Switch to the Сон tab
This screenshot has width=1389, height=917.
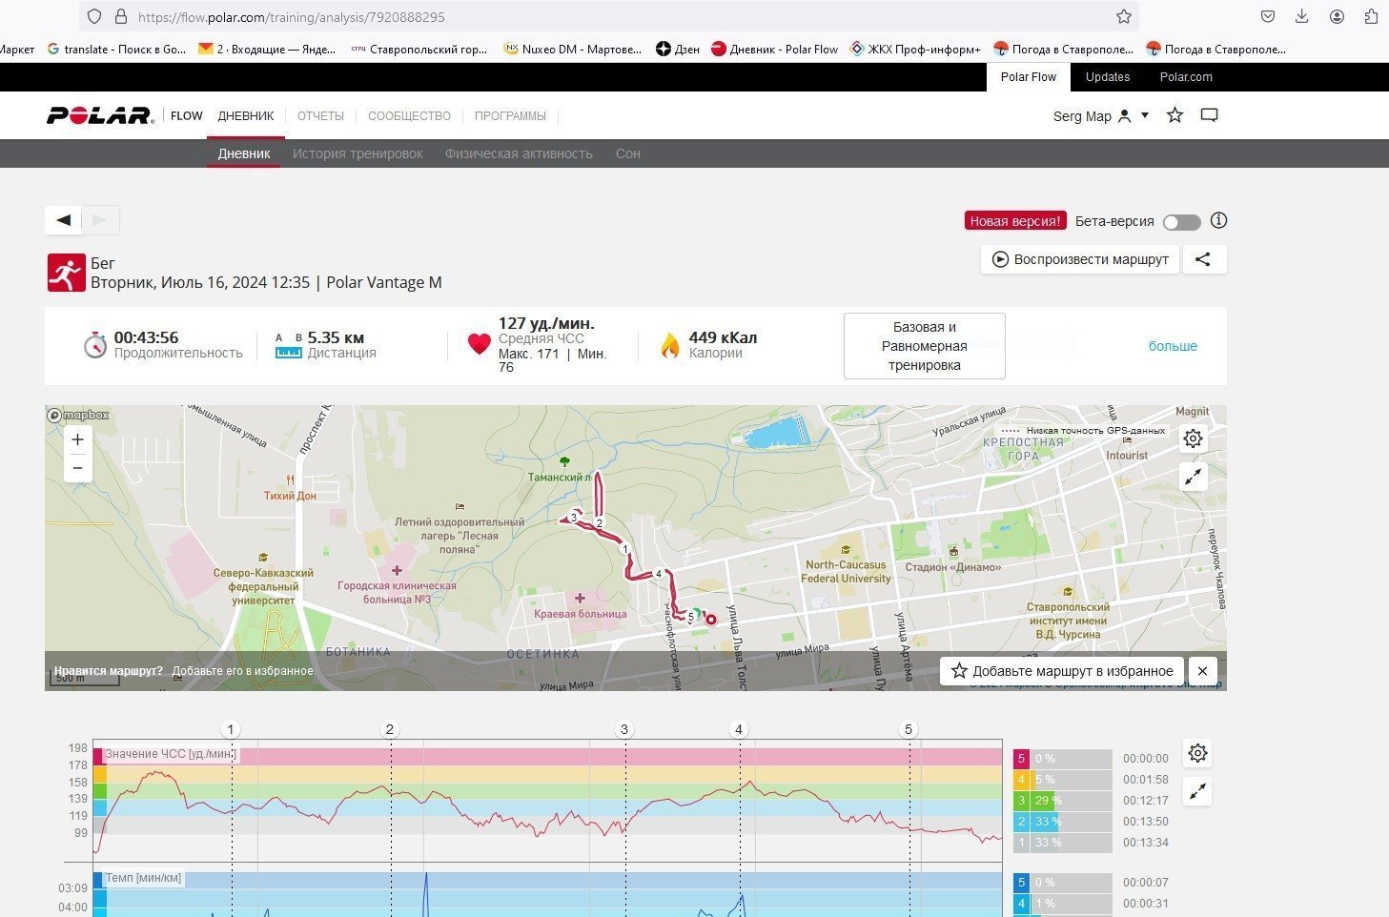(x=628, y=153)
